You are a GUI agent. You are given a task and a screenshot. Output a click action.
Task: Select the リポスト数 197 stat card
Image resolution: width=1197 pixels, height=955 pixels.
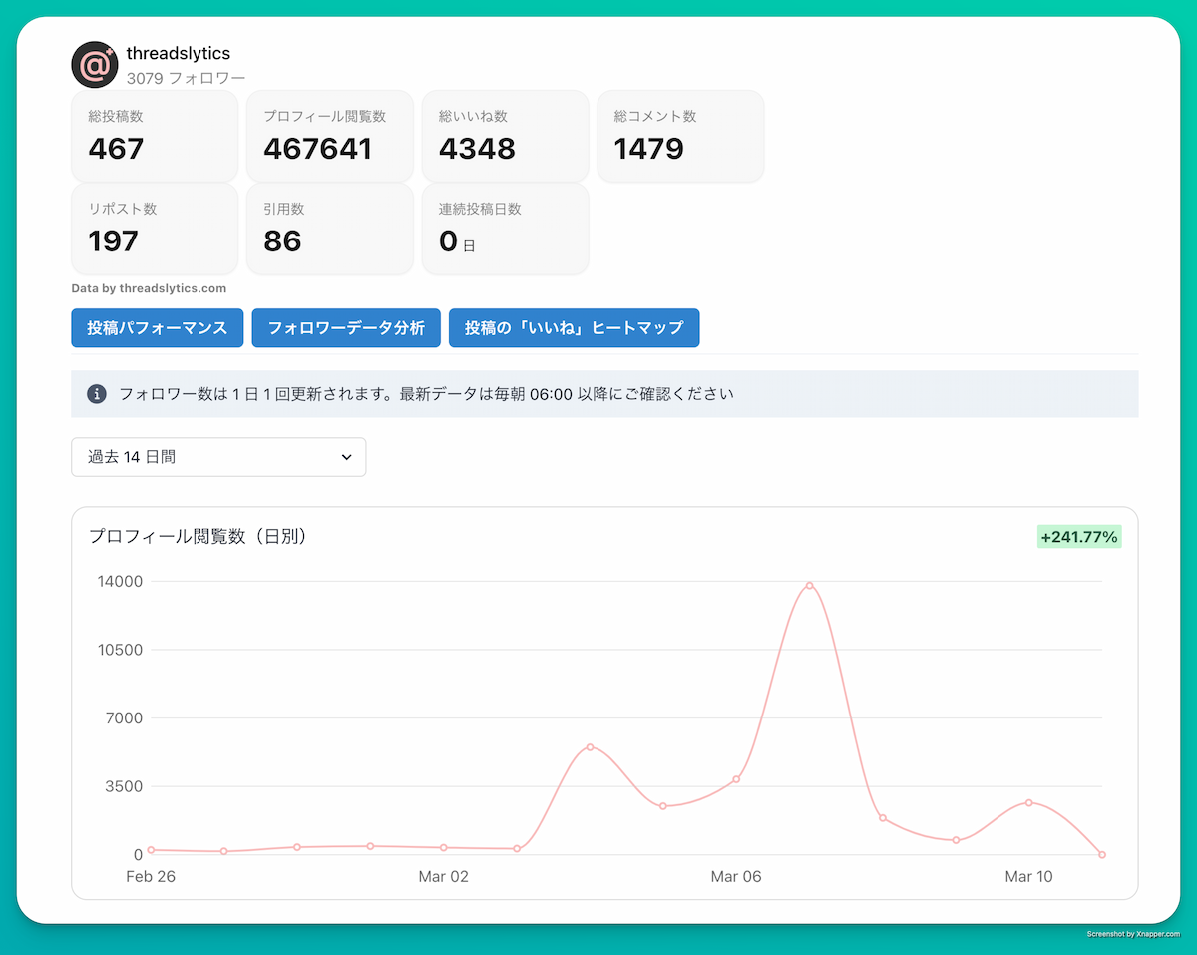[x=155, y=229]
